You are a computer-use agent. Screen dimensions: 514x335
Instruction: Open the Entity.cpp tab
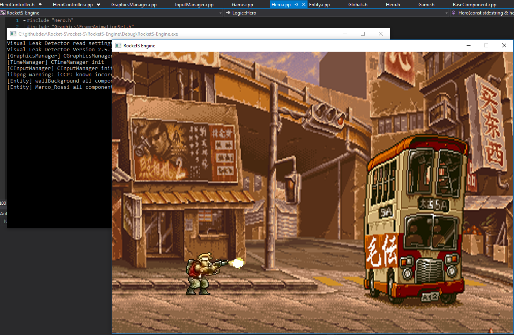319,5
